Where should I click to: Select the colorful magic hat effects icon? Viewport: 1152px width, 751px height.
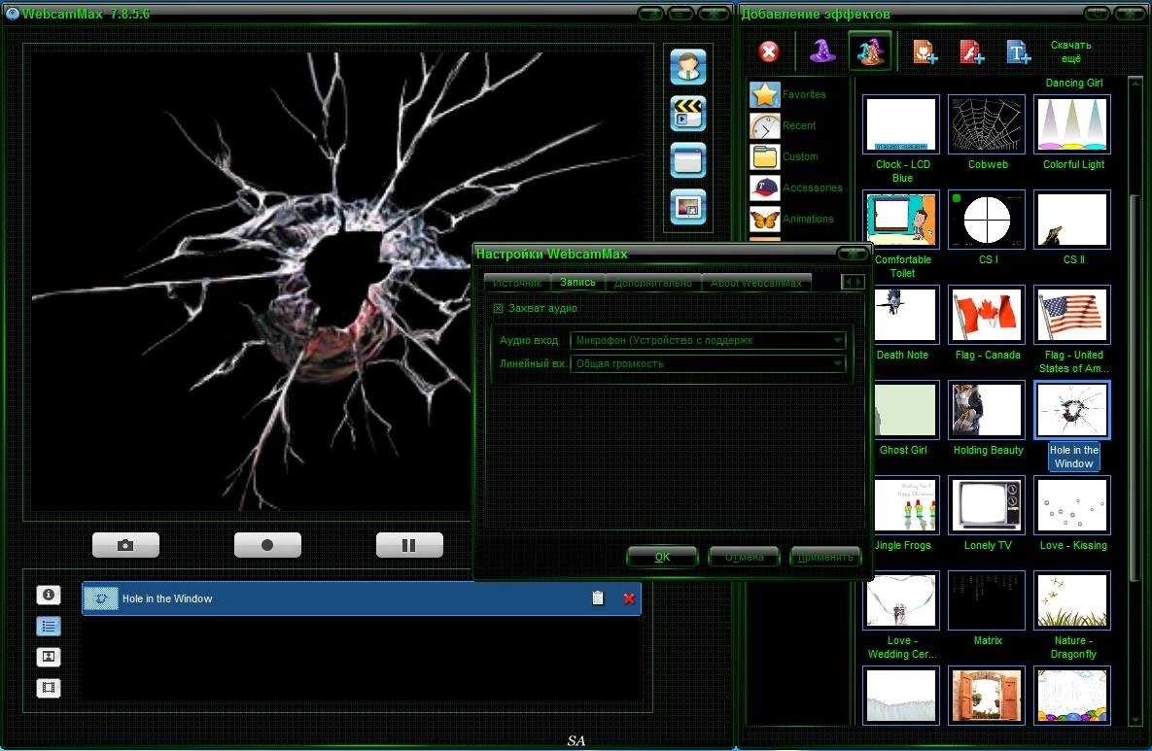[x=870, y=51]
